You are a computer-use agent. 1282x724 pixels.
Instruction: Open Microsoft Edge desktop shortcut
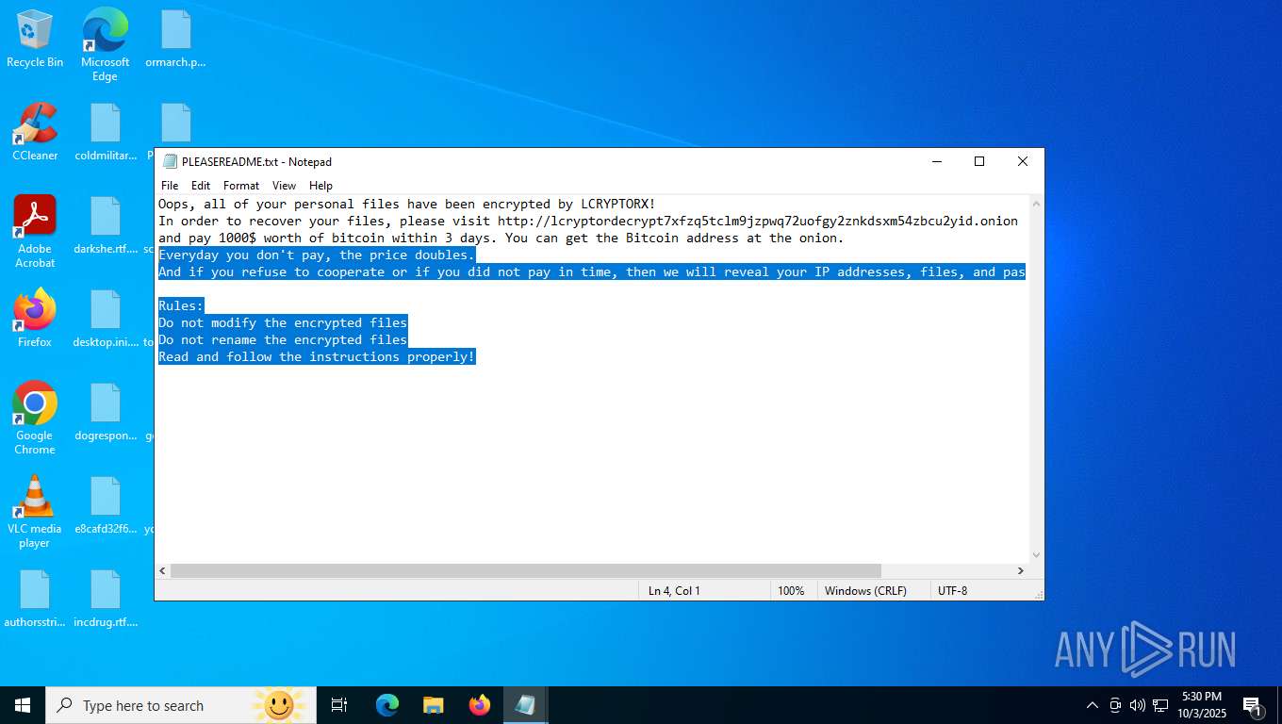point(105,44)
